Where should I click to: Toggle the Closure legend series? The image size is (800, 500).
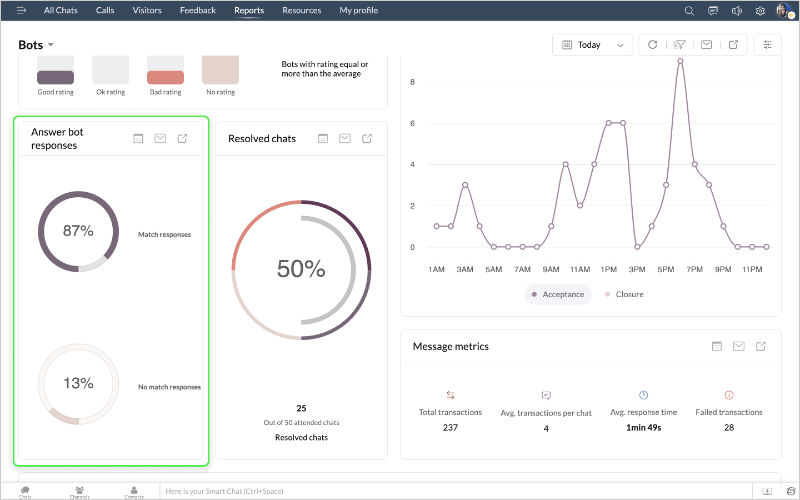(x=624, y=294)
